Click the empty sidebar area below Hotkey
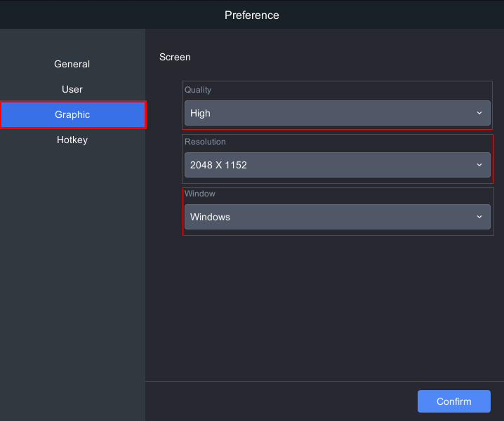This screenshot has height=421, width=504. [72, 281]
